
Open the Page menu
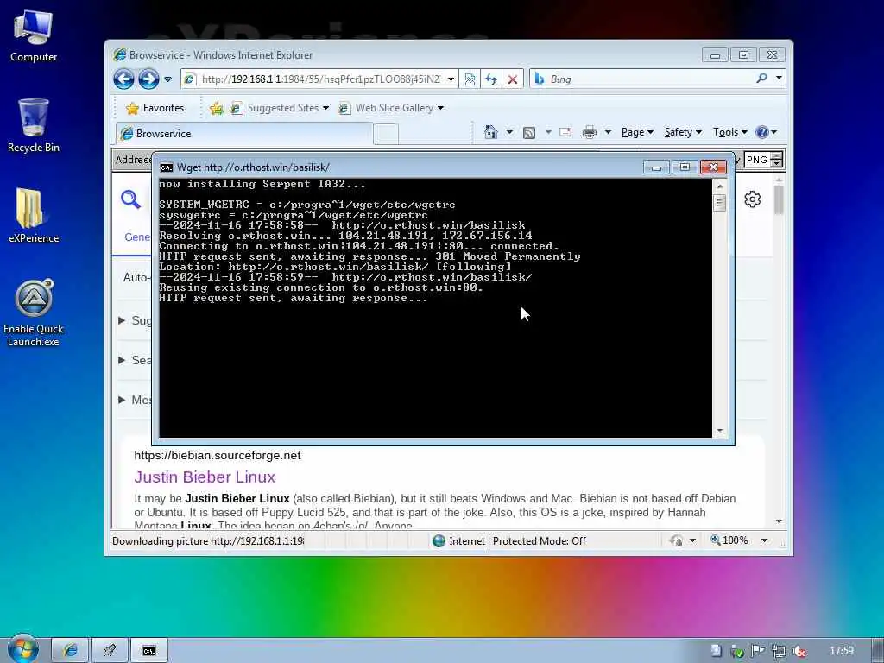[637, 132]
